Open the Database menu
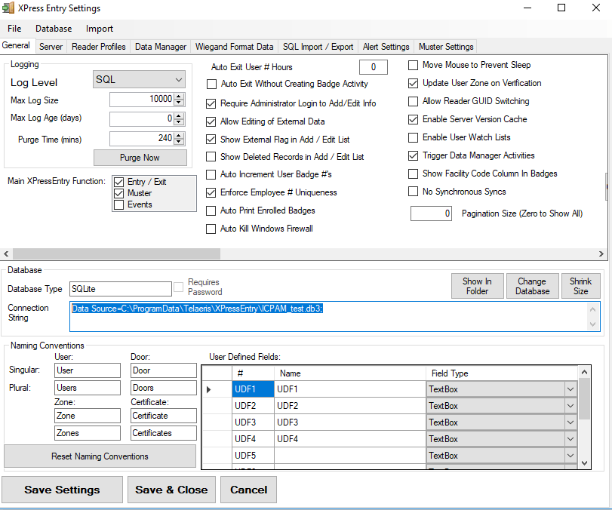The height and width of the screenshot is (510, 612). click(x=54, y=29)
